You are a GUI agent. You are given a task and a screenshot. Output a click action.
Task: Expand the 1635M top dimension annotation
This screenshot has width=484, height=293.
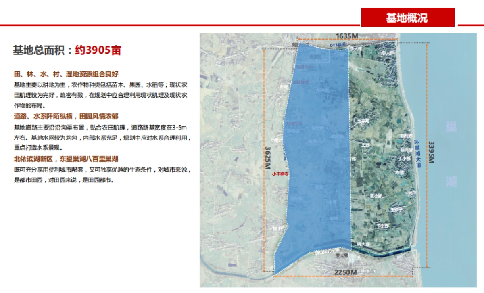point(347,35)
